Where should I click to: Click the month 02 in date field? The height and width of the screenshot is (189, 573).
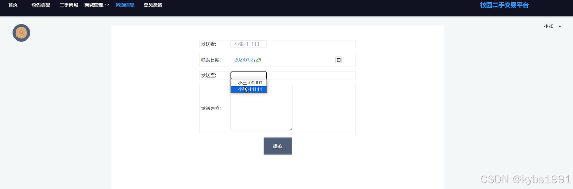[251, 60]
